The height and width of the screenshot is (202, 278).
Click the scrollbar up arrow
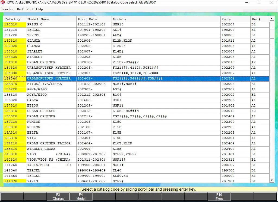tap(271, 18)
